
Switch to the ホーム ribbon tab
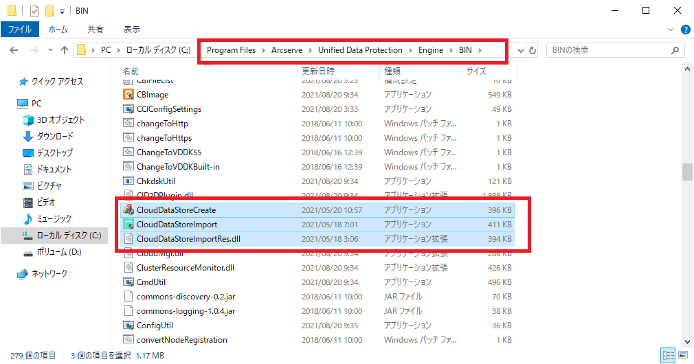(x=58, y=30)
